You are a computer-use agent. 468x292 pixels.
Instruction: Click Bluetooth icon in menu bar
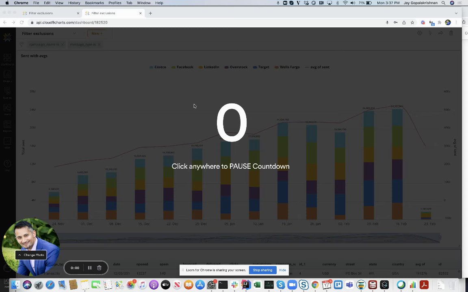point(338,3)
